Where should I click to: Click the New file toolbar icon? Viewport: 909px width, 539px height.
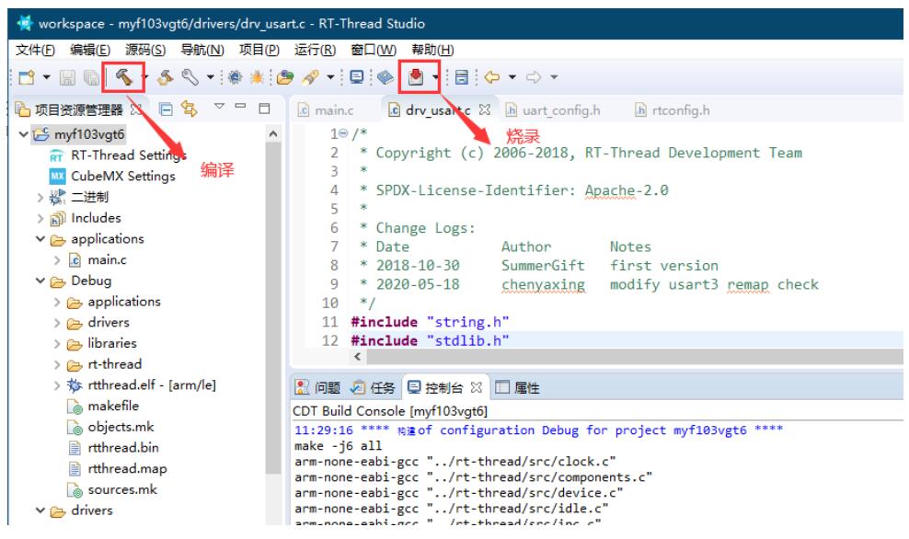(x=27, y=77)
